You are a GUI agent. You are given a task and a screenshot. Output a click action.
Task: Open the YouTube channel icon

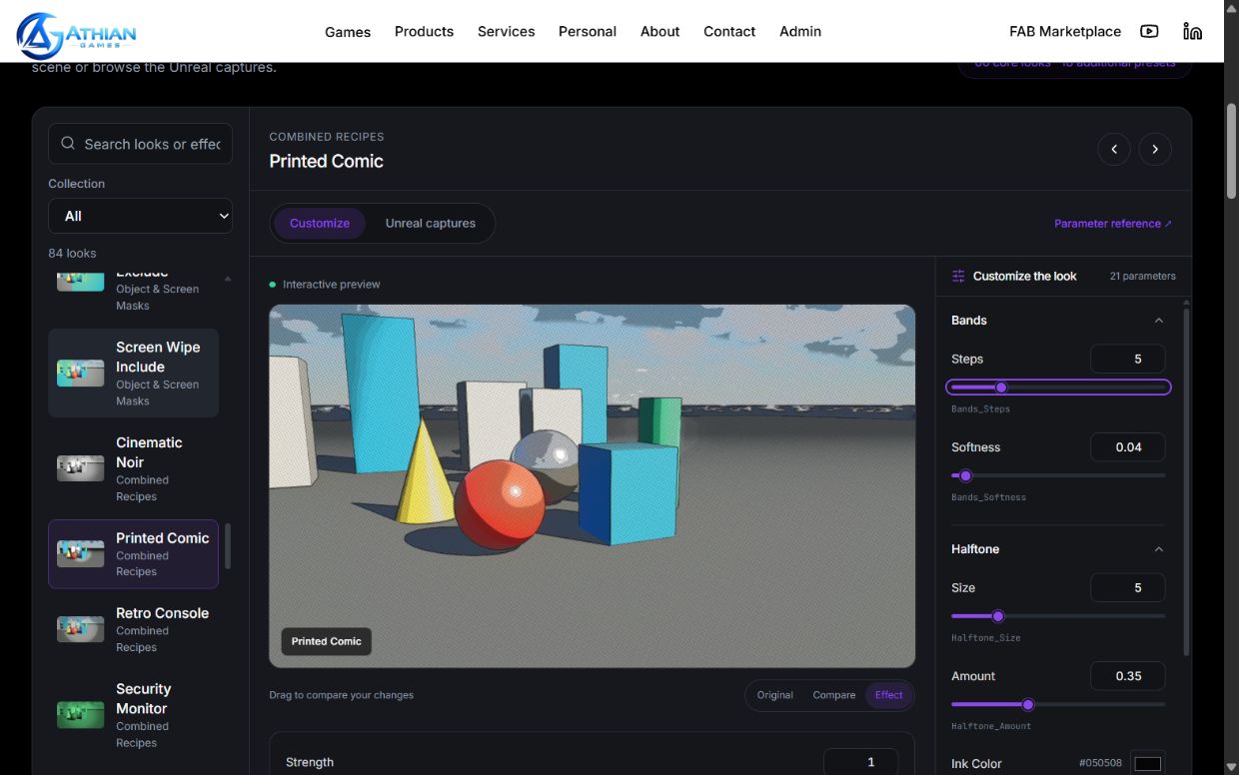tap(1149, 31)
